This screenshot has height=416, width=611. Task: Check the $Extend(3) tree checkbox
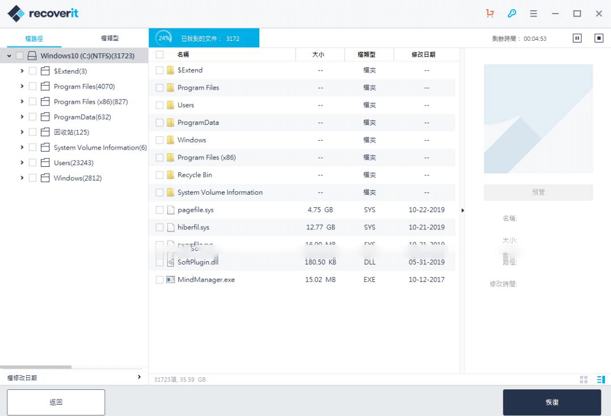(33, 71)
